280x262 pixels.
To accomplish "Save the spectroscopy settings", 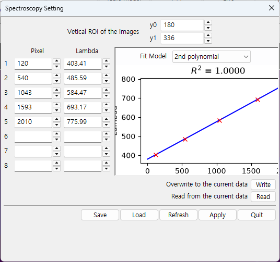I will [100, 215].
